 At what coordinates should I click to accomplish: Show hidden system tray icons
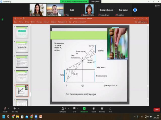(135, 117)
